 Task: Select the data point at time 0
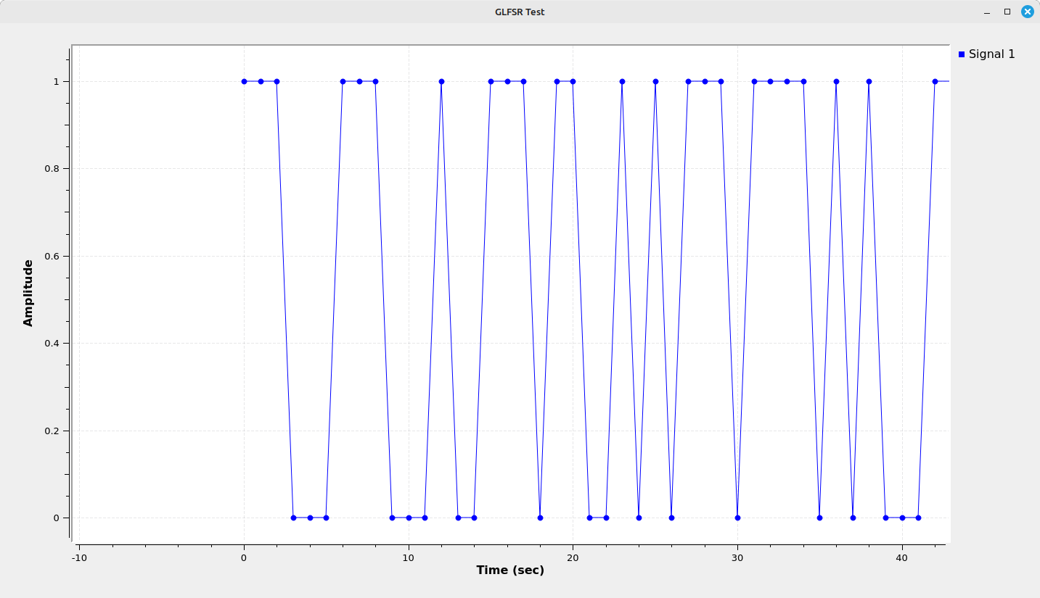pos(244,81)
